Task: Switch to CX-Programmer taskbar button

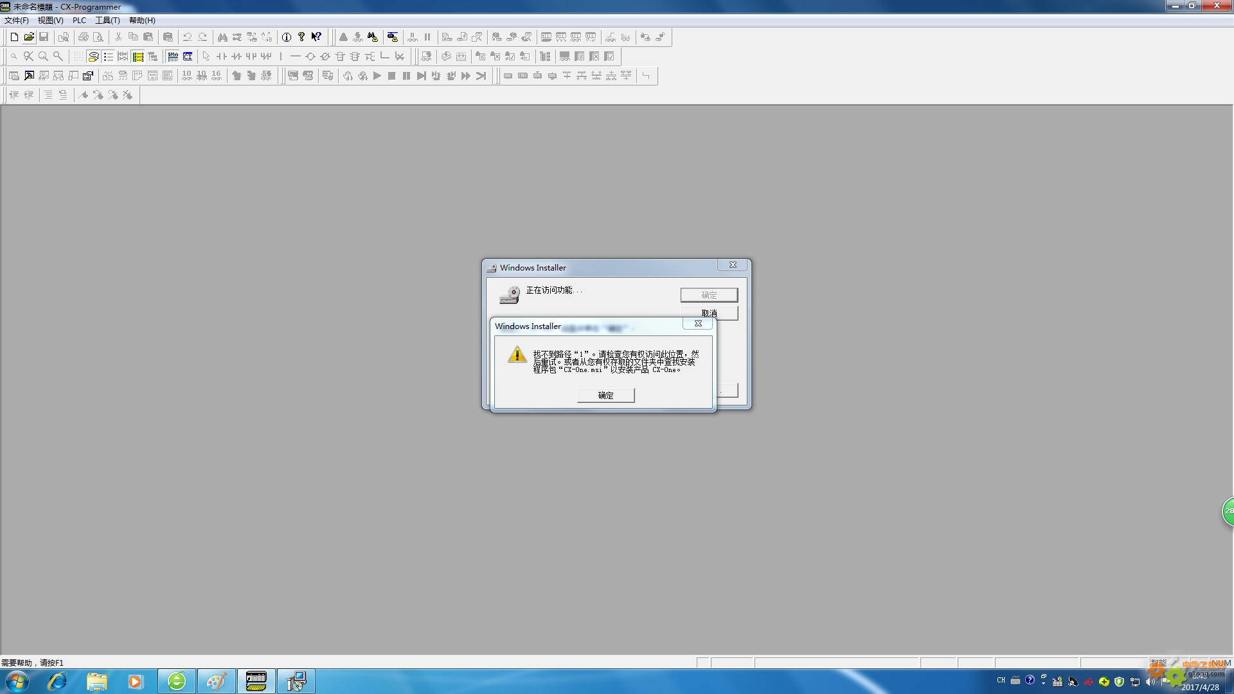Action: pyautogui.click(x=256, y=681)
